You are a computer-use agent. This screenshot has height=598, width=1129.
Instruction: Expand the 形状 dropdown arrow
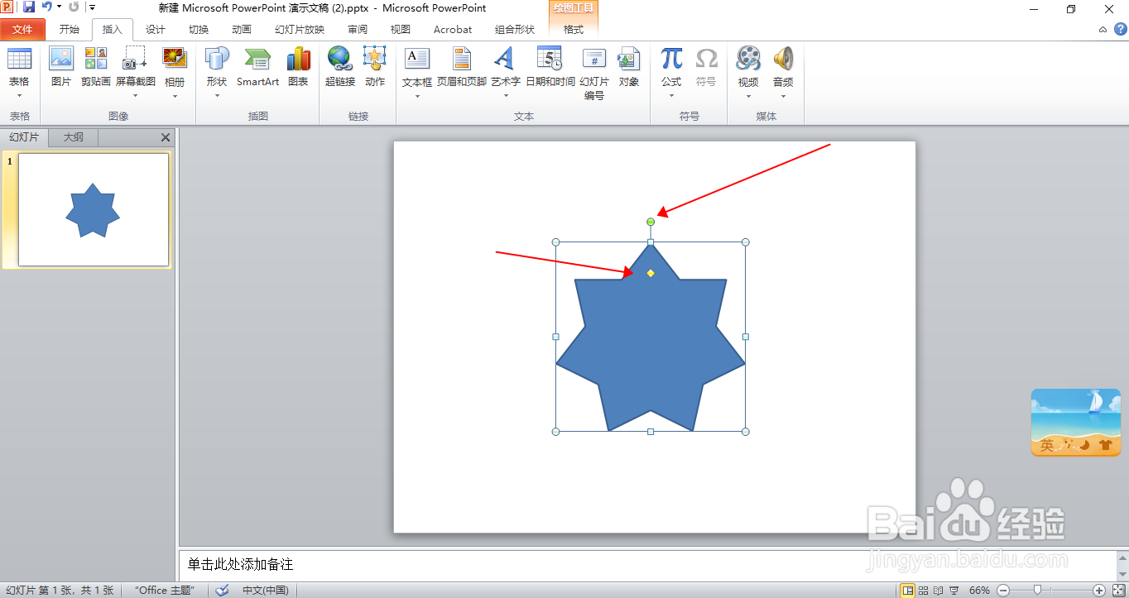(x=217, y=96)
